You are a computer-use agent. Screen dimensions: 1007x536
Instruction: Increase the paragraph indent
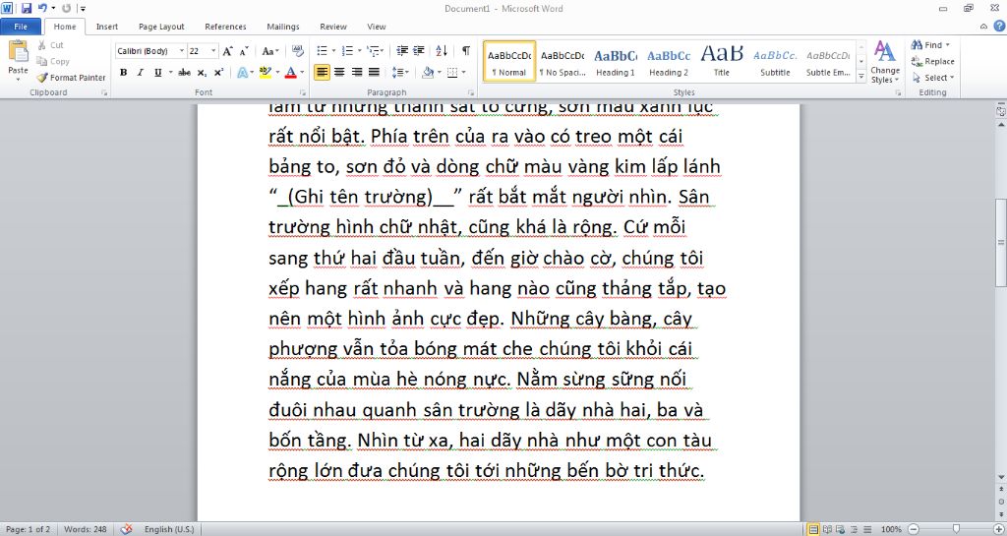(419, 51)
